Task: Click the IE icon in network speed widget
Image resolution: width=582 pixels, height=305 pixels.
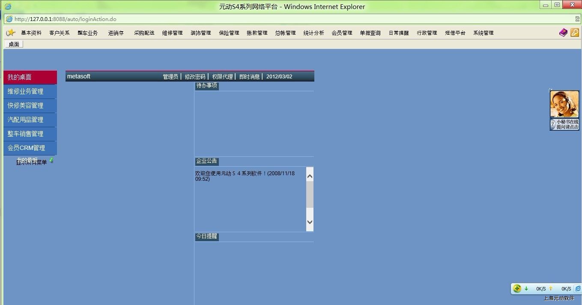Action: click(578, 289)
